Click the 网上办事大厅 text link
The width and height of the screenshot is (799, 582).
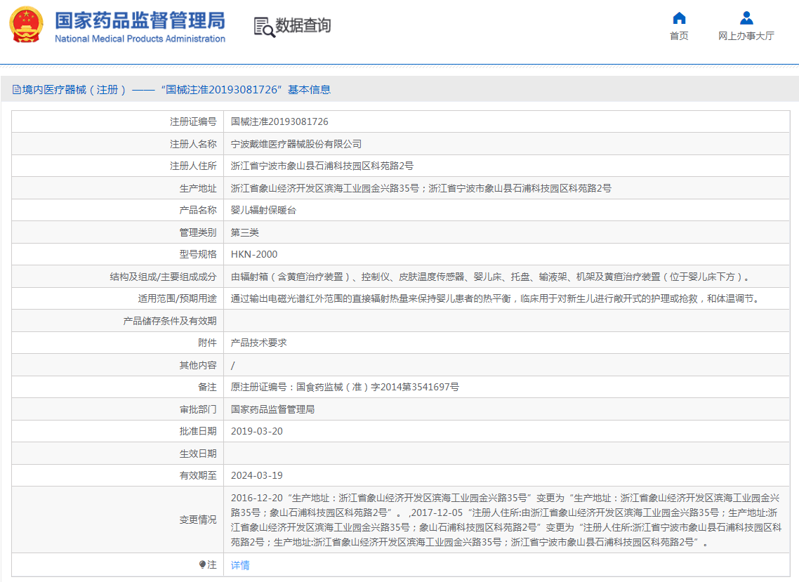(746, 36)
